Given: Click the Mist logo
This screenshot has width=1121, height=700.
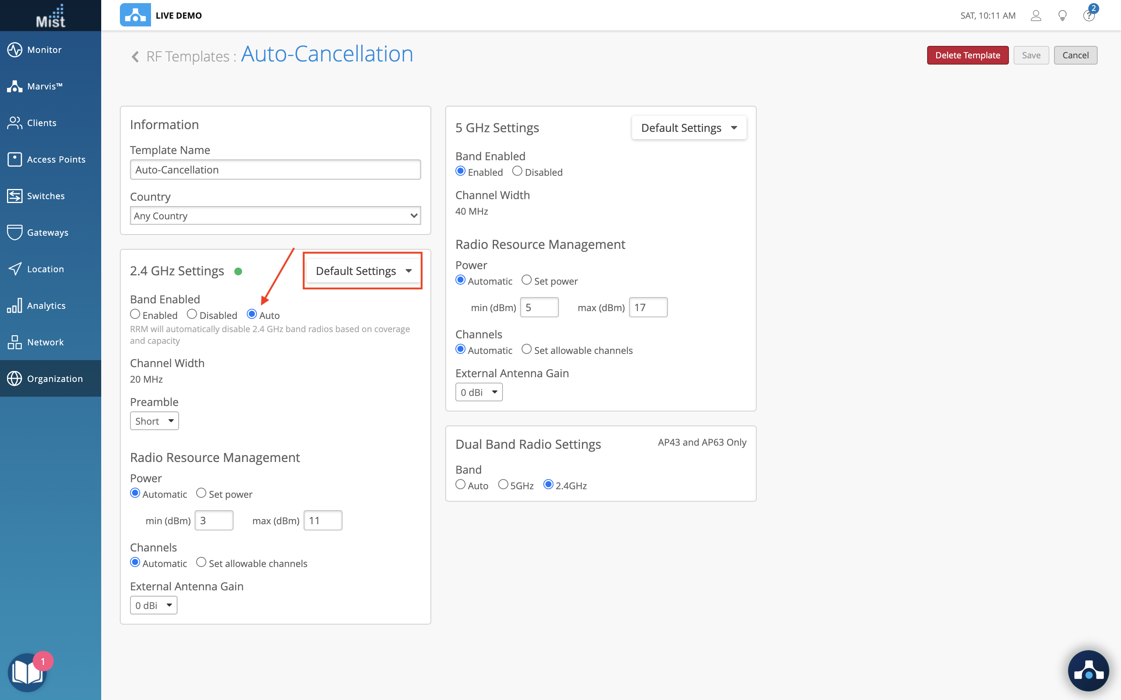Looking at the screenshot, I should click(x=51, y=16).
